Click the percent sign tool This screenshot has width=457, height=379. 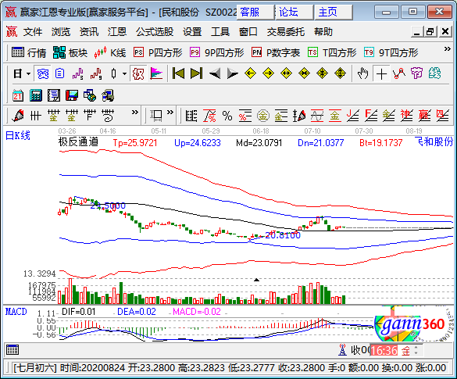coord(227,116)
